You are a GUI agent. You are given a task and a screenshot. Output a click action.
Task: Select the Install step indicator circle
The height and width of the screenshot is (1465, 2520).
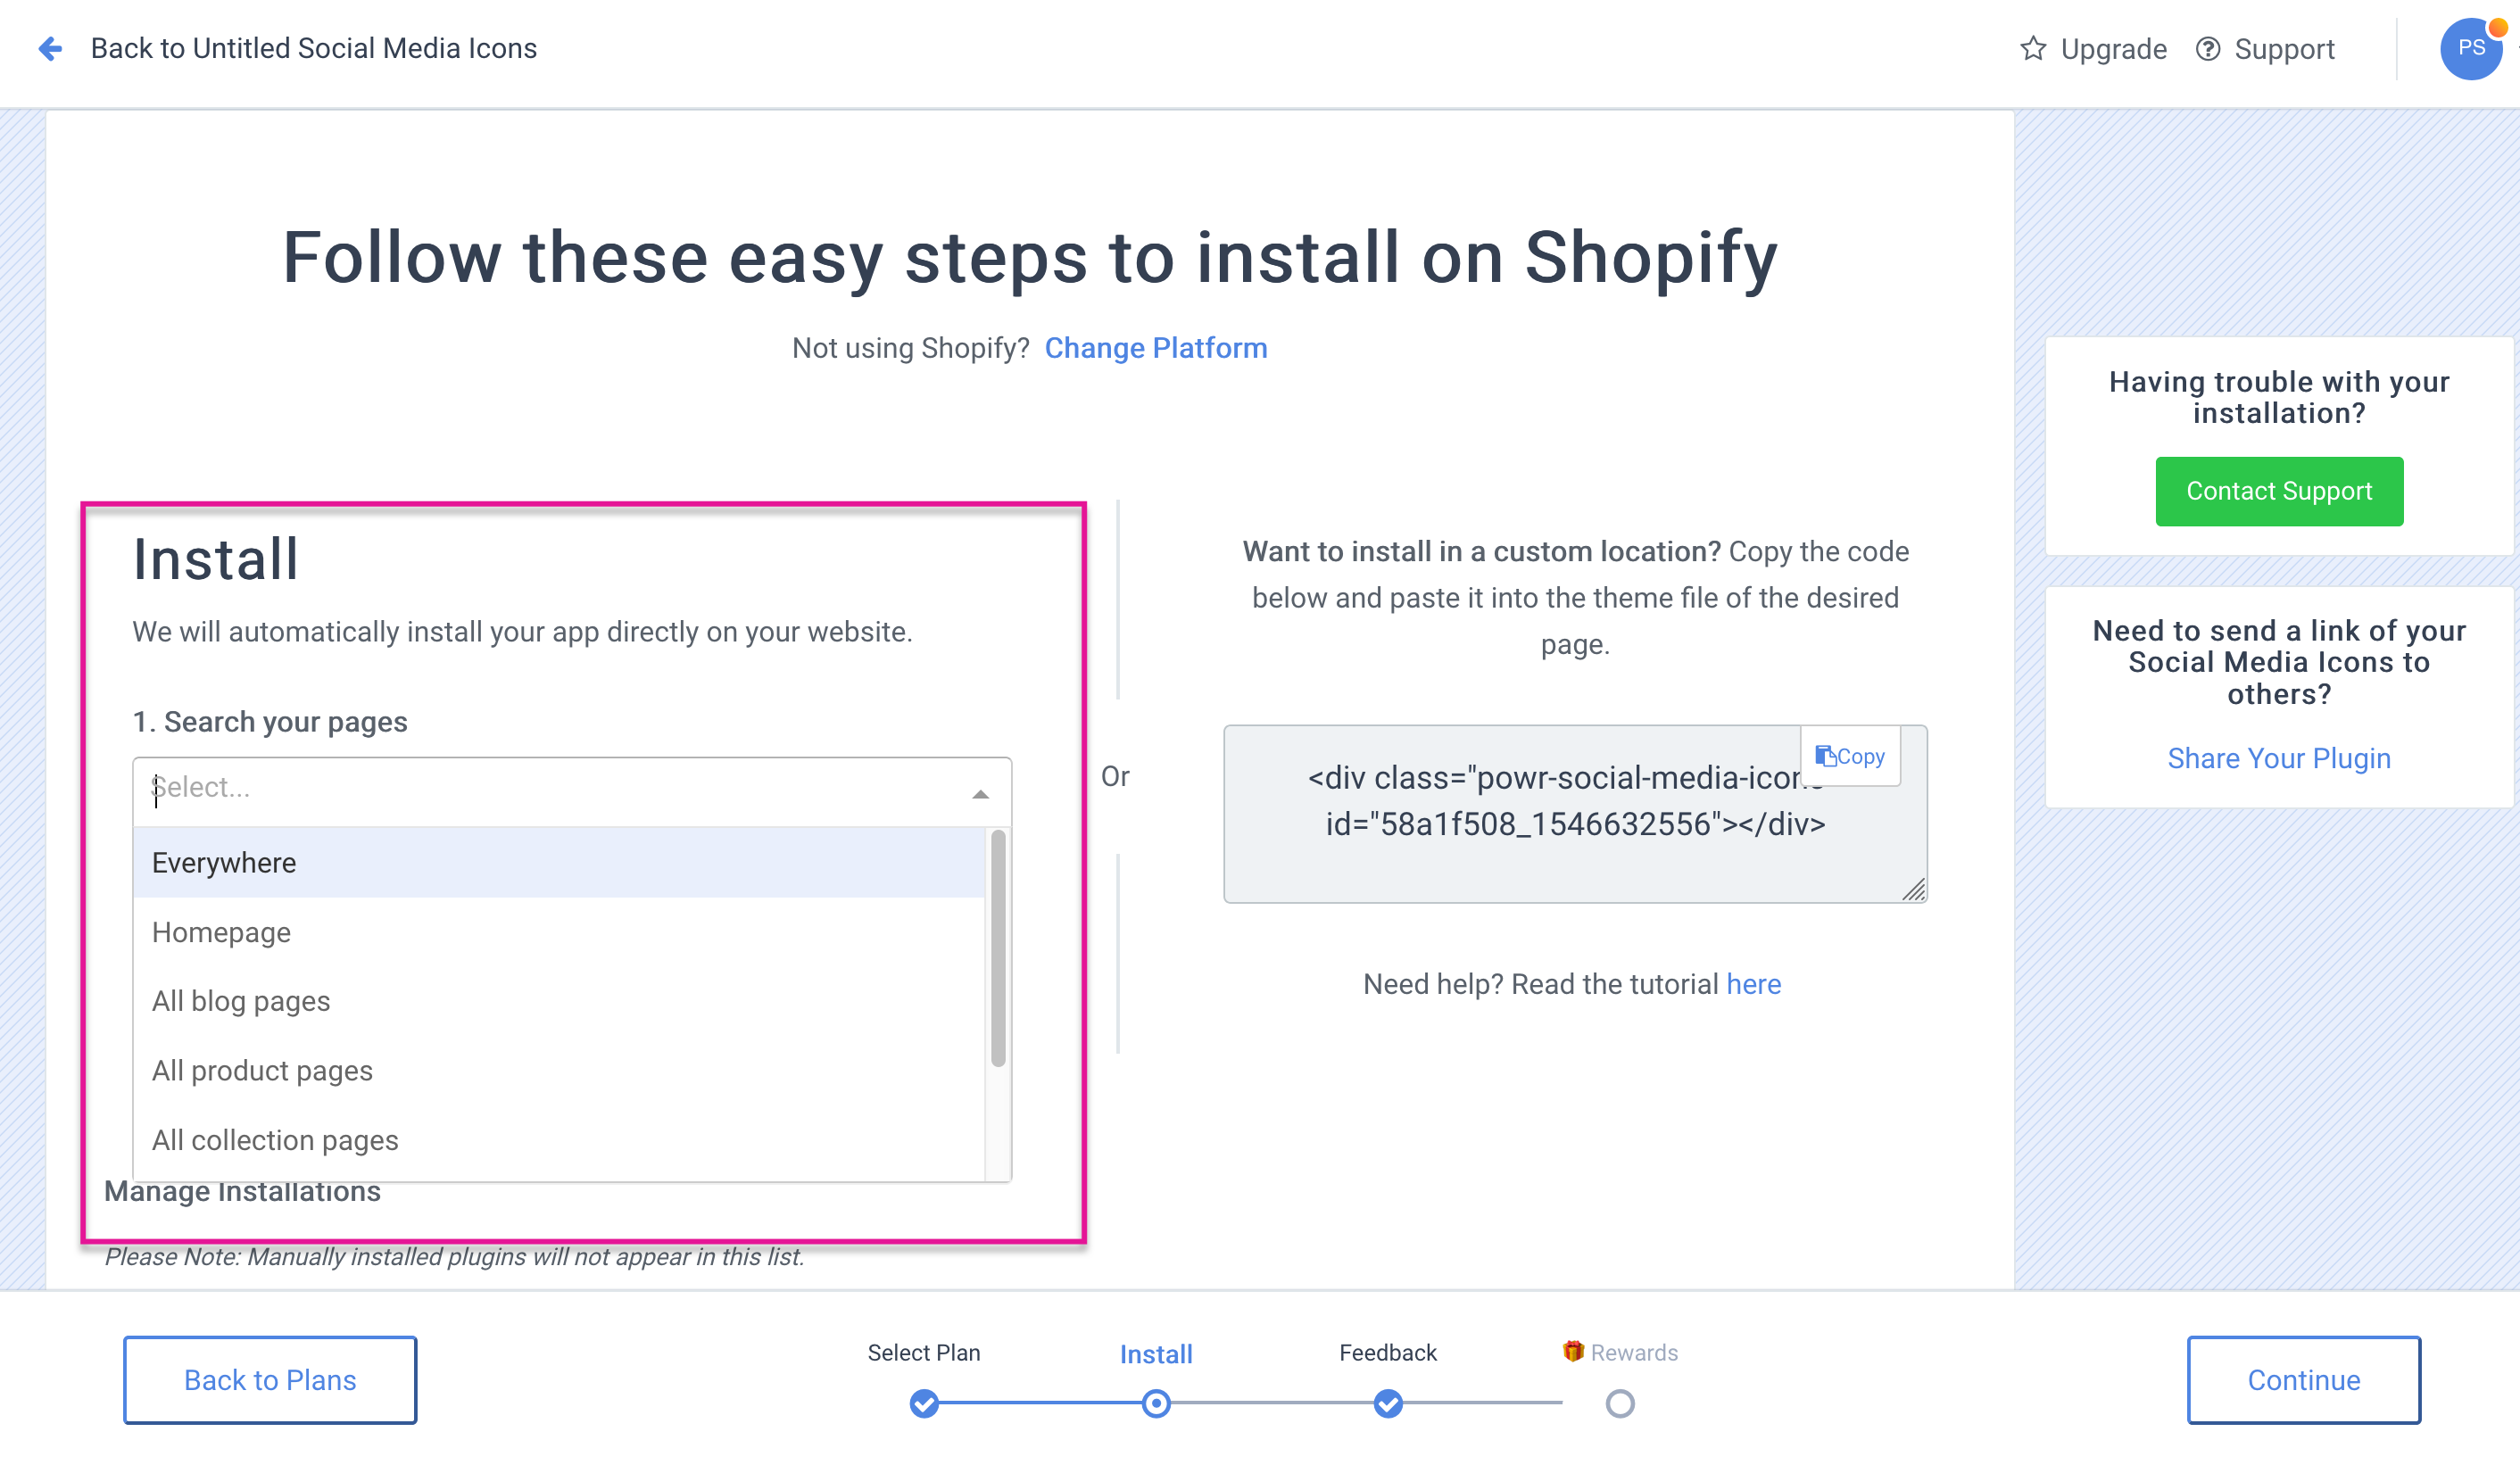click(x=1156, y=1404)
